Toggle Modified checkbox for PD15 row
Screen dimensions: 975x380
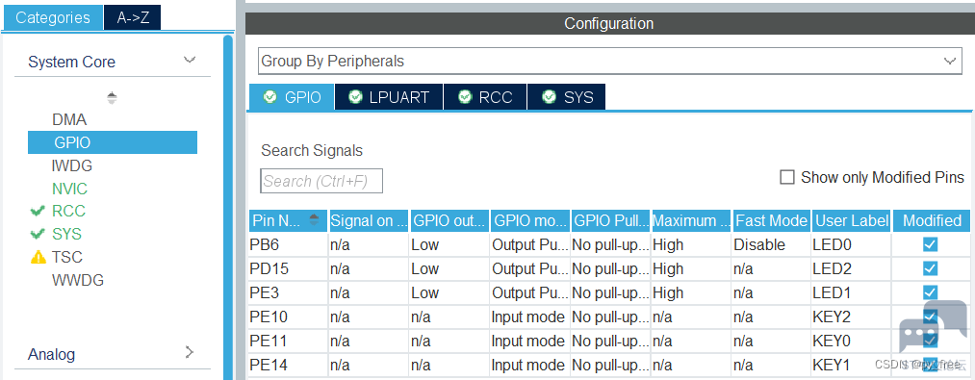(x=930, y=268)
